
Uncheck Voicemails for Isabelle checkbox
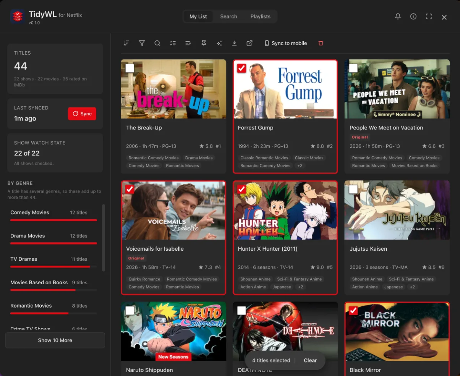130,189
